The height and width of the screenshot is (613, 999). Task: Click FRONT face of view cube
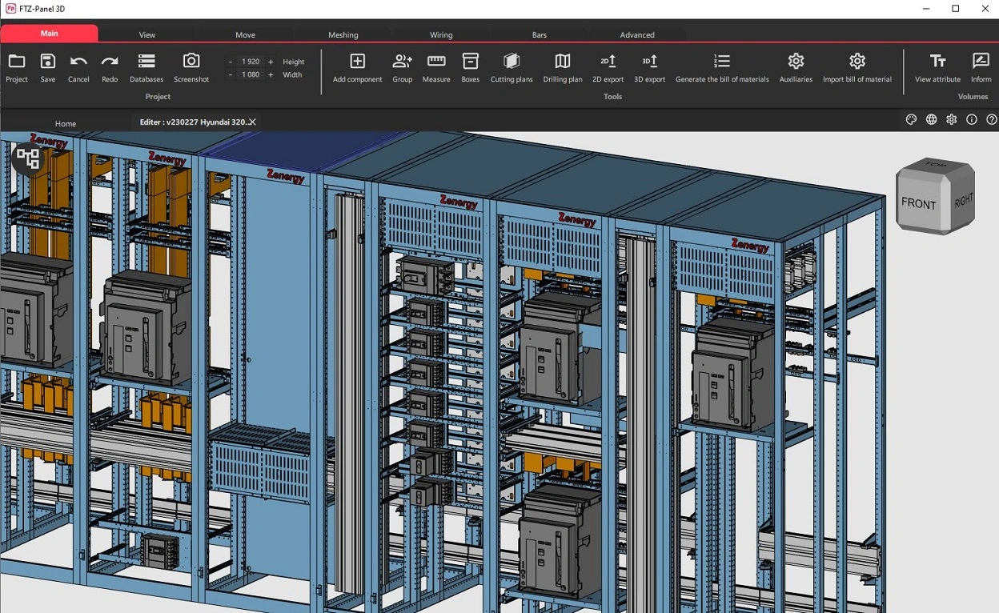918,203
